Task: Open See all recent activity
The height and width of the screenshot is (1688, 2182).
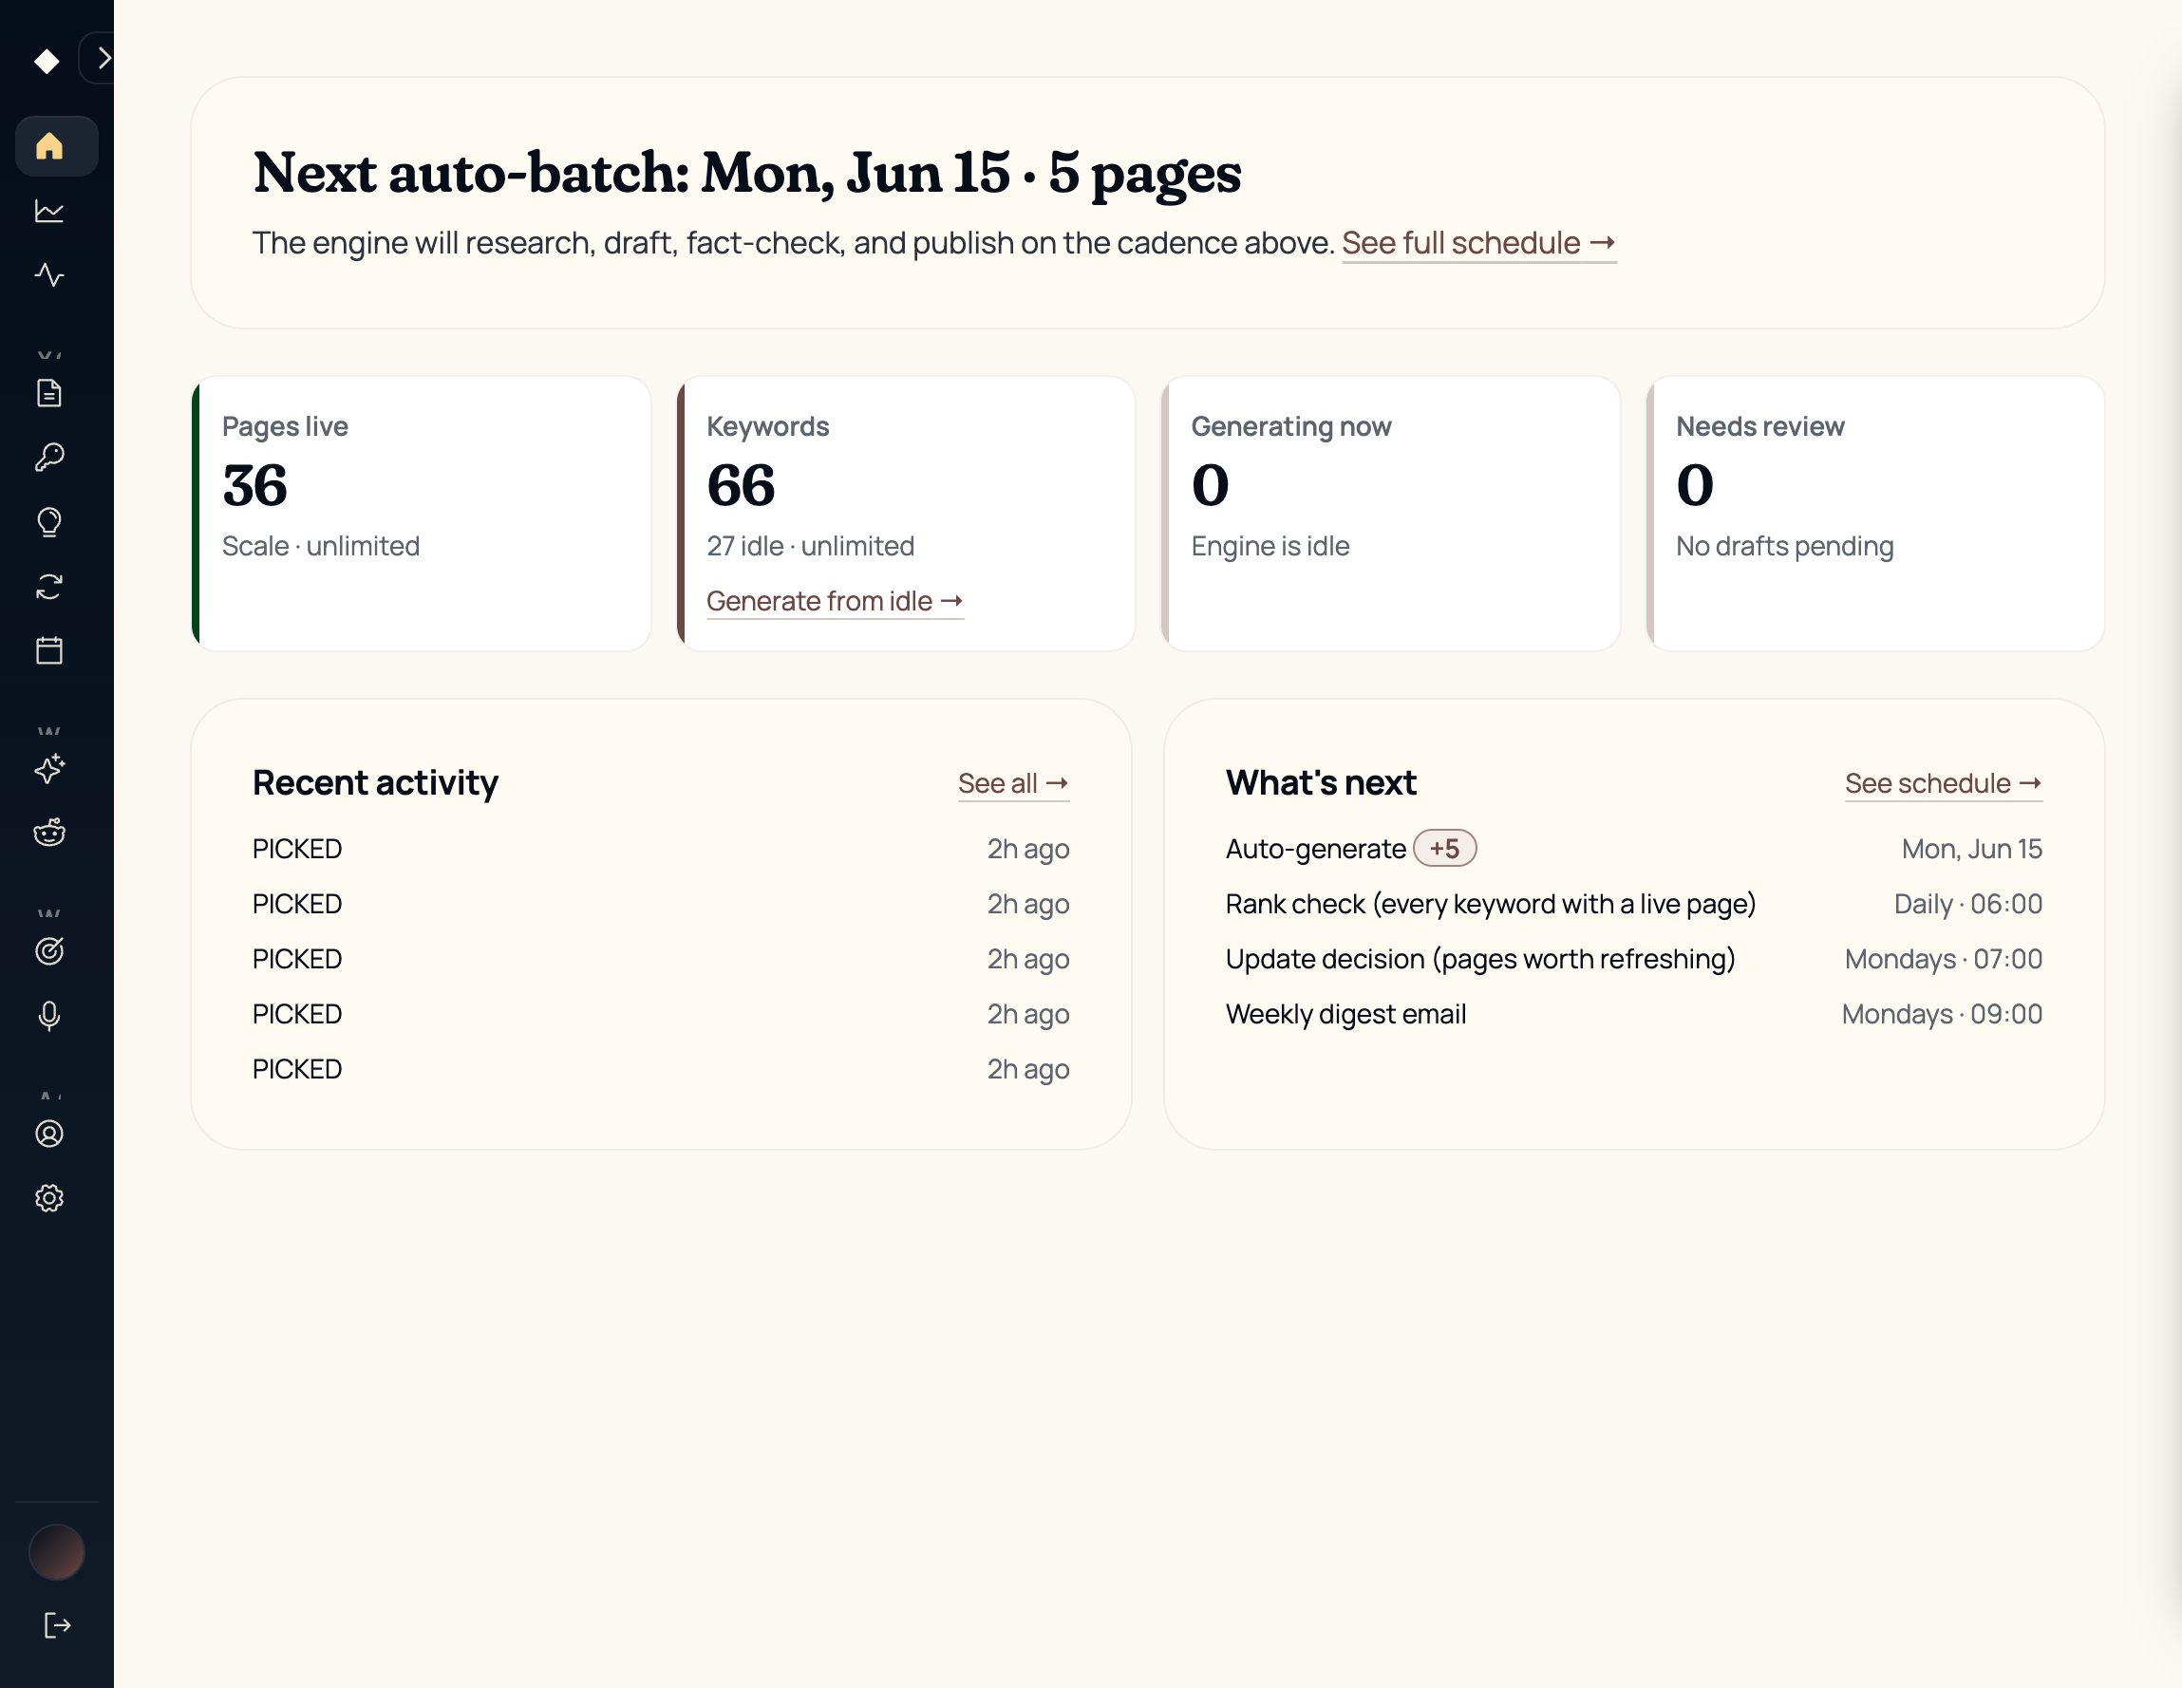Action: 1013,784
